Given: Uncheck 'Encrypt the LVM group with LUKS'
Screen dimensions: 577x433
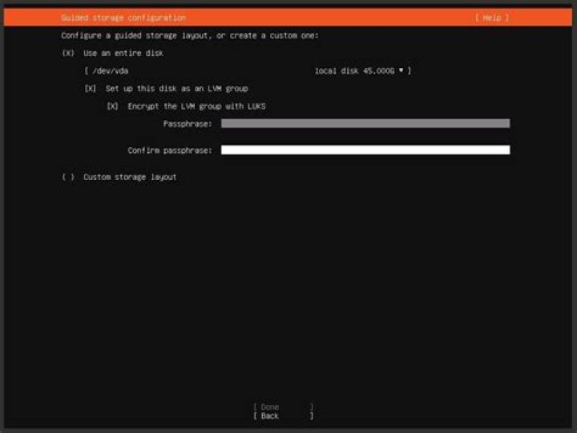Looking at the screenshot, I should (x=186, y=106).
